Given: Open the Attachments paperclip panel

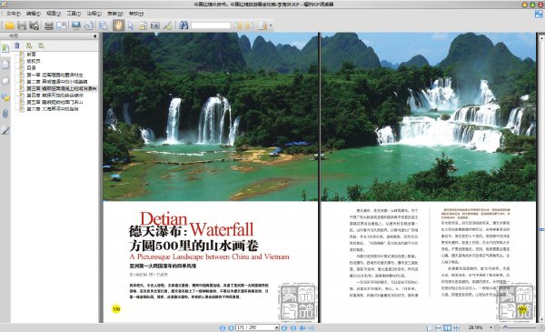Looking at the screenshot, I should pyautogui.click(x=5, y=114).
